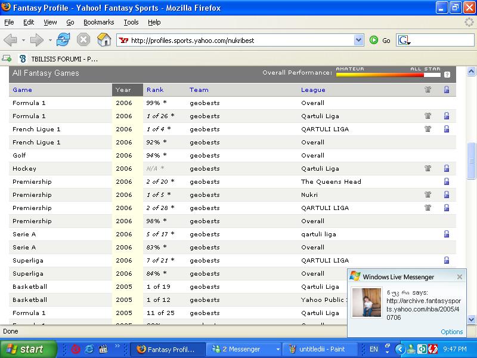This screenshot has height=358, width=477.
Task: Click the contact photo in Messenger popup
Action: tap(367, 303)
